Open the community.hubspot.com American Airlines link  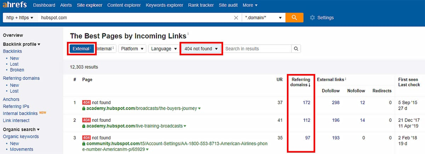pyautogui.click(x=175, y=147)
